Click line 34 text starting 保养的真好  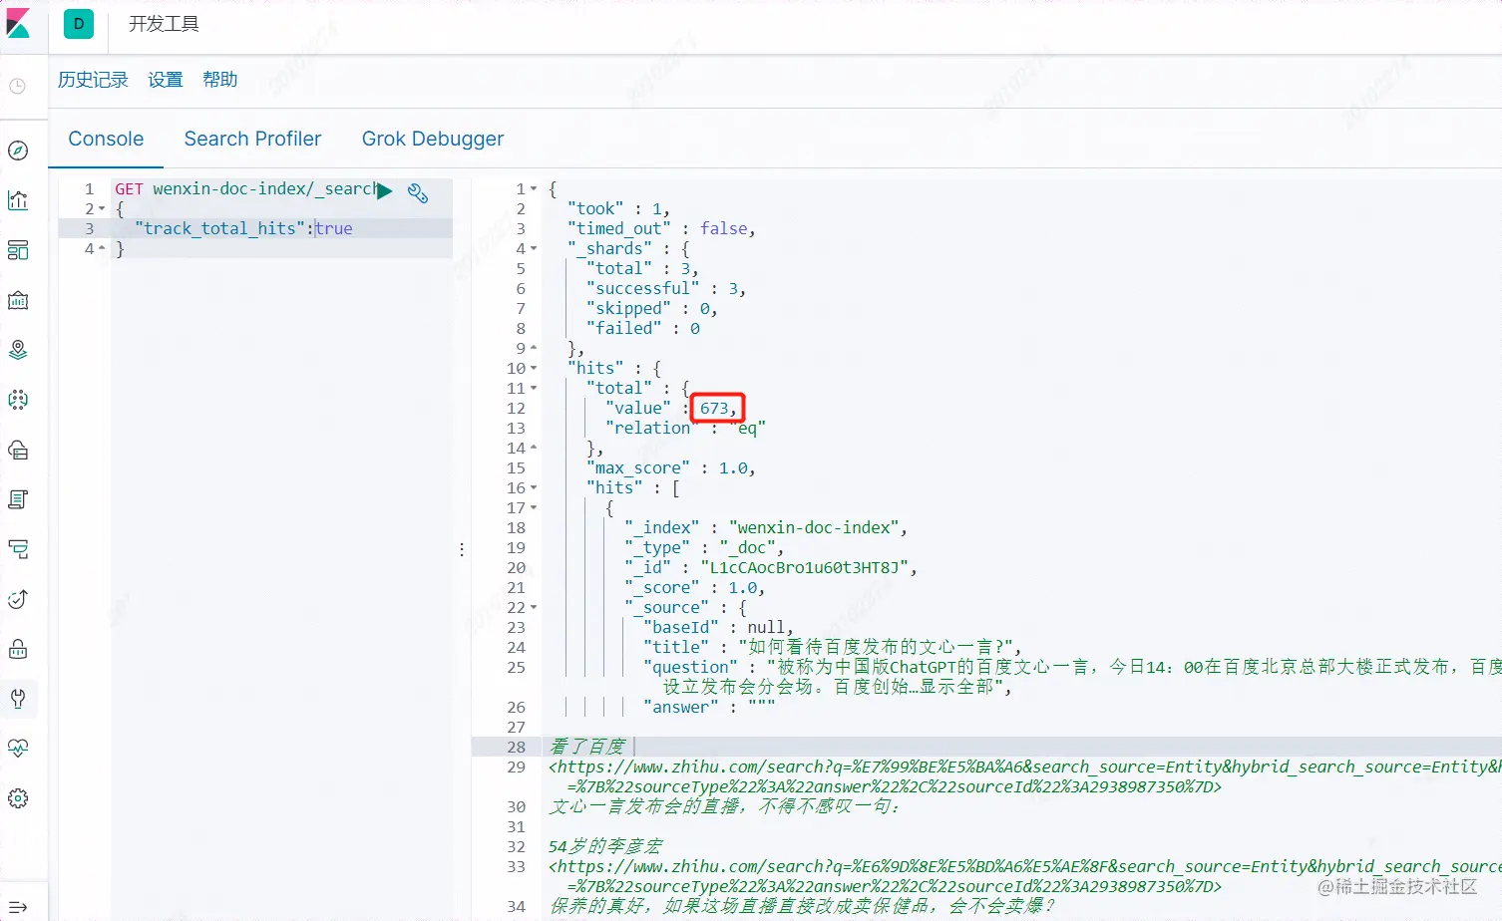(x=803, y=906)
